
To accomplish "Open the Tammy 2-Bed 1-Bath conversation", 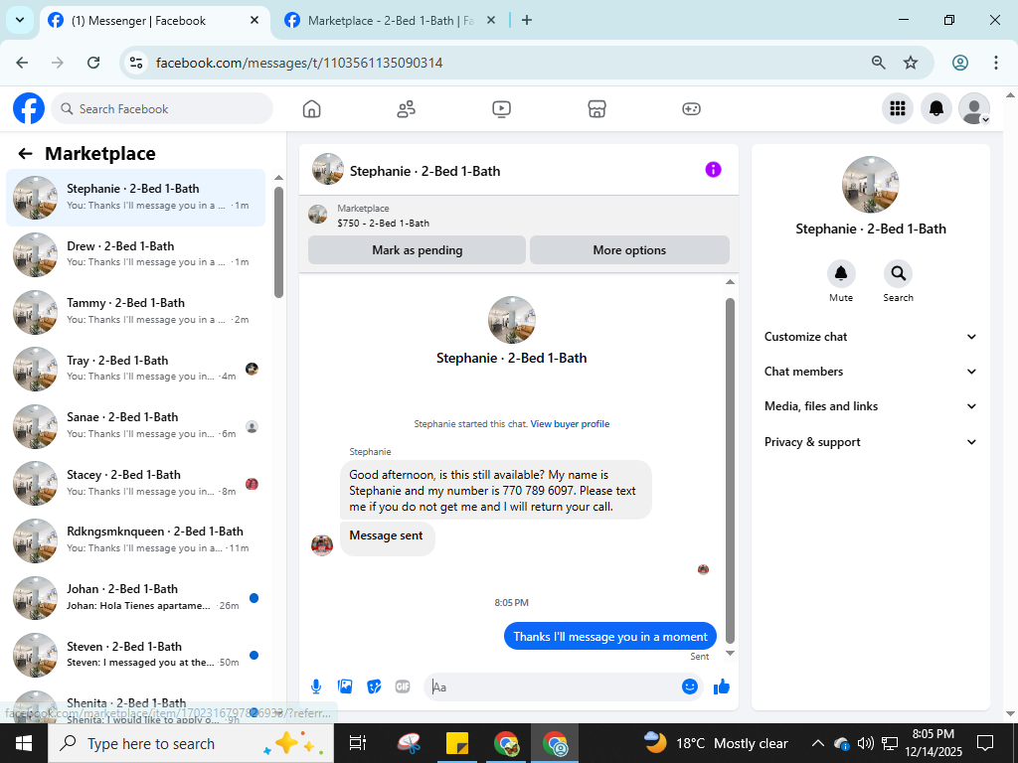I will pyautogui.click(x=135, y=311).
